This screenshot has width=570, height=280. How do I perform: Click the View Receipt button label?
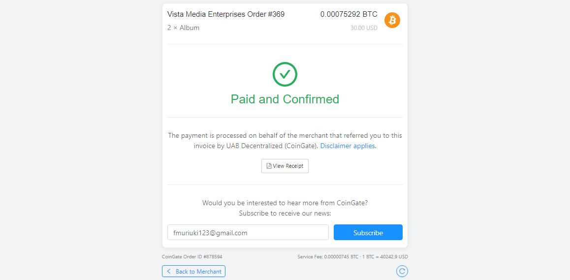288,166
